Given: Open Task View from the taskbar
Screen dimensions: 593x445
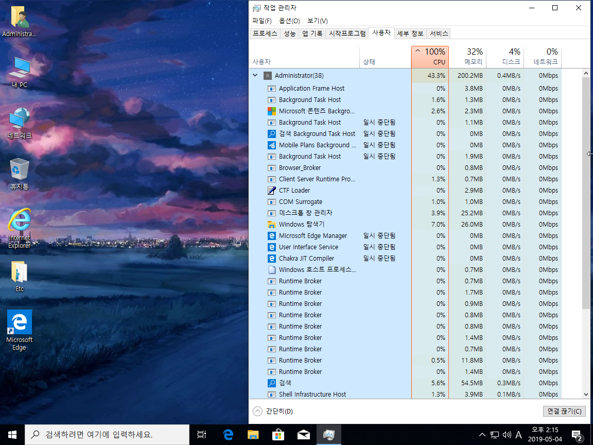Looking at the screenshot, I should [x=202, y=434].
